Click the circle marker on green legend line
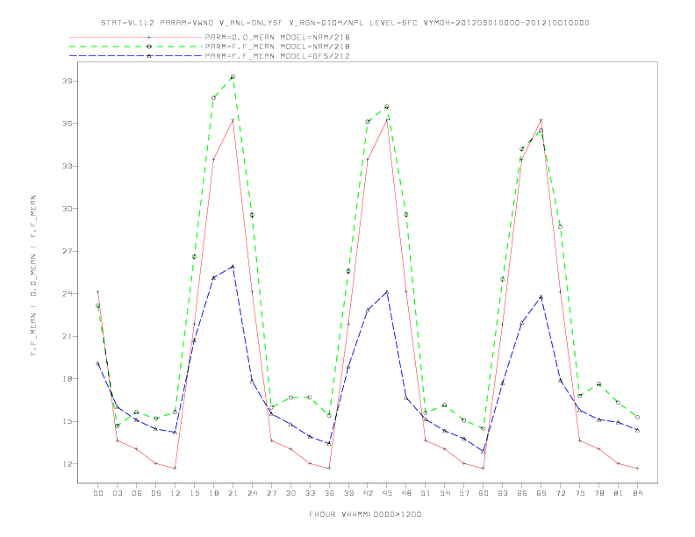Screen dimensions: 695x537 coord(149,47)
